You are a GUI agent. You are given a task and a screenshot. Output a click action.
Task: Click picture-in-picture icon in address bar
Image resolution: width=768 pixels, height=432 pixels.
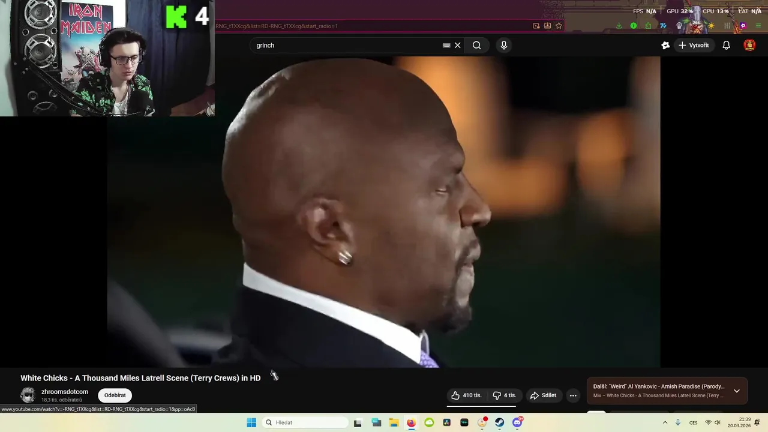click(536, 26)
